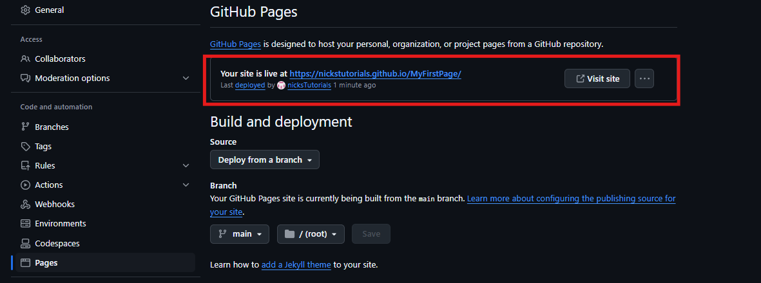
Task: Open the / (root) folder dropdown
Action: [x=311, y=234]
